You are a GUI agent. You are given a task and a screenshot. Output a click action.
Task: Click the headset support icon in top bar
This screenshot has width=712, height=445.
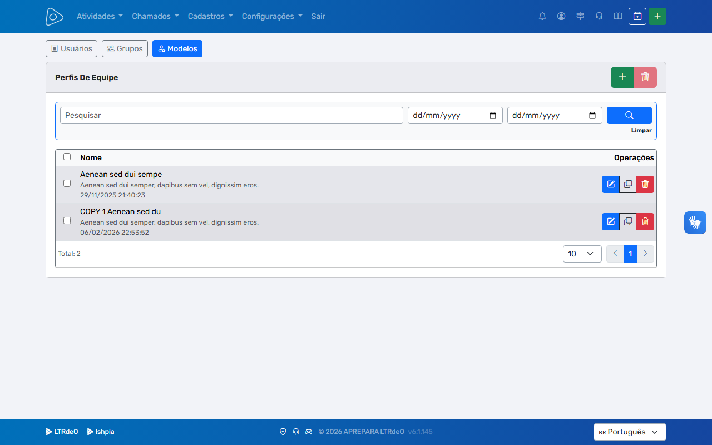[x=599, y=16]
